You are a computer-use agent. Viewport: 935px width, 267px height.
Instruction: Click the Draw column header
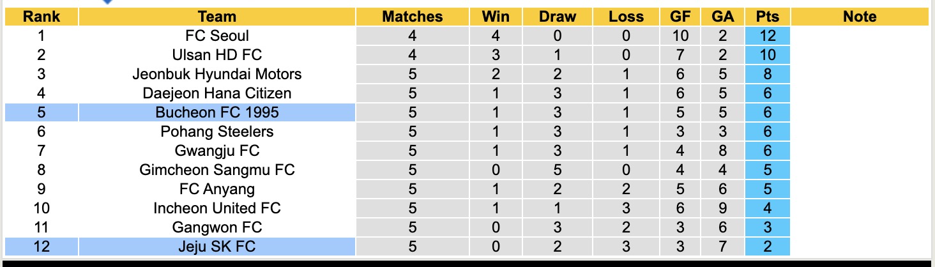click(557, 17)
